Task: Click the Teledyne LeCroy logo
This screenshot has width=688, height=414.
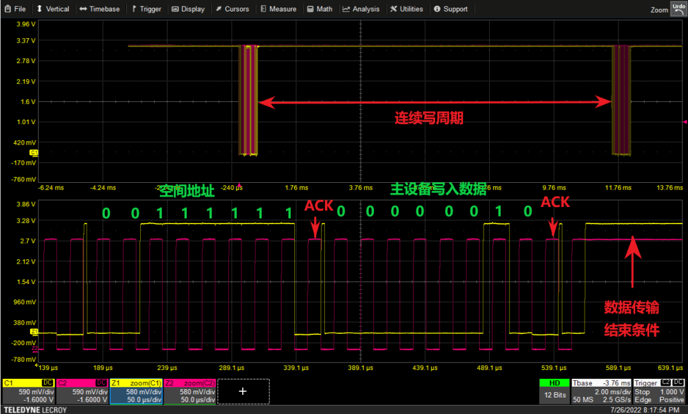Action: pos(35,410)
